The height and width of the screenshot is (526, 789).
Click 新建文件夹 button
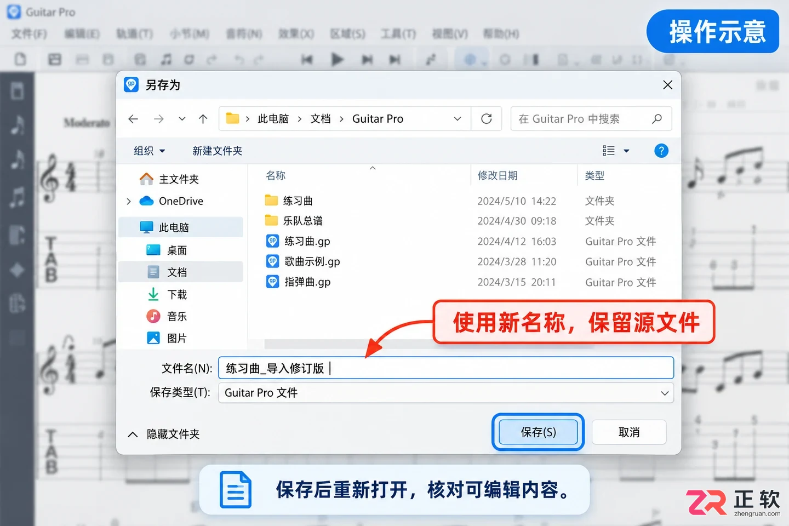[x=217, y=151]
